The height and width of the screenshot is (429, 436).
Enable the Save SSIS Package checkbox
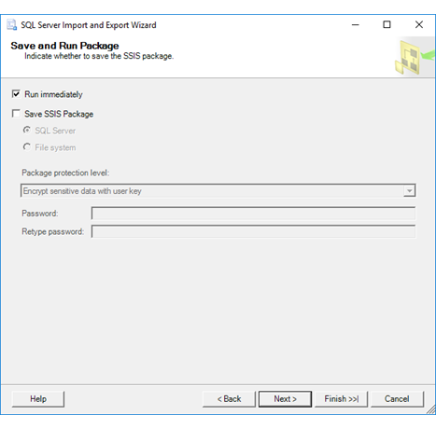(16, 113)
